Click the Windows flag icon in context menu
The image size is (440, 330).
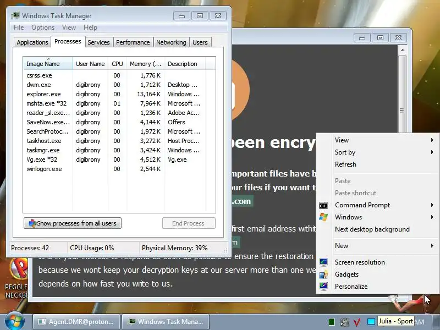point(323,217)
